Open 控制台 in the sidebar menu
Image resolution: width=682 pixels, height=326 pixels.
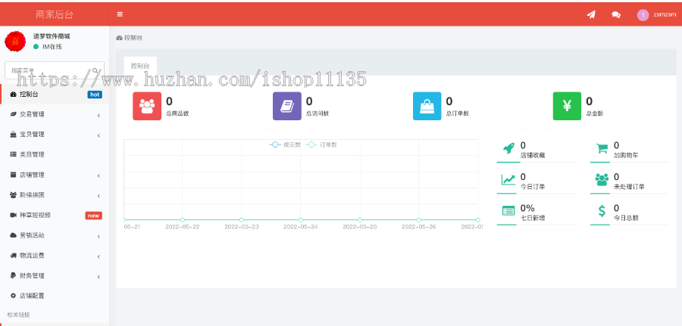pos(55,95)
